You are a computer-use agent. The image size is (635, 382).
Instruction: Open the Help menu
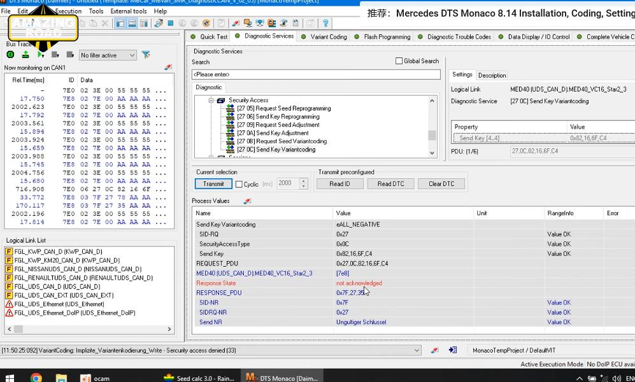point(160,11)
